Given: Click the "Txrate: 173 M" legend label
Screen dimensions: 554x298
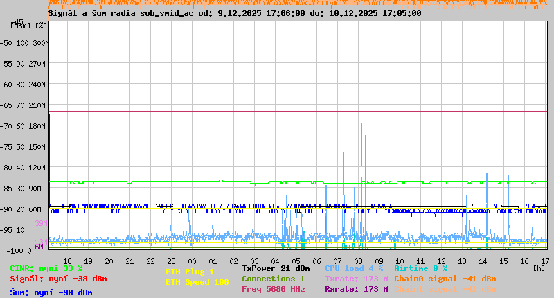Looking at the screenshot, I should (x=357, y=279).
